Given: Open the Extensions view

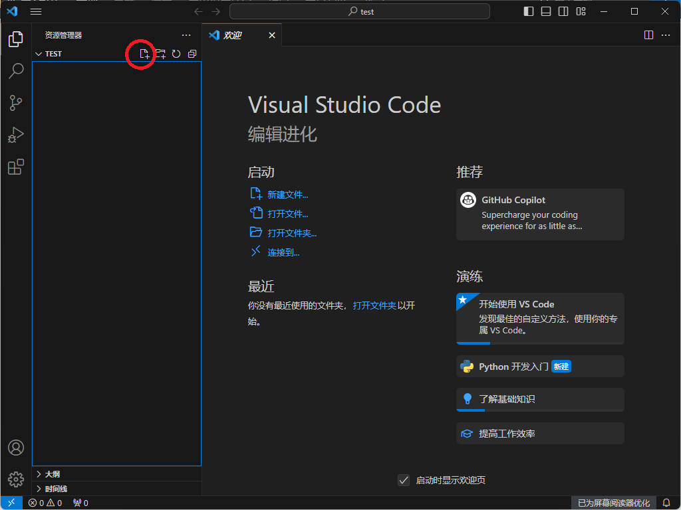Looking at the screenshot, I should coord(16,167).
